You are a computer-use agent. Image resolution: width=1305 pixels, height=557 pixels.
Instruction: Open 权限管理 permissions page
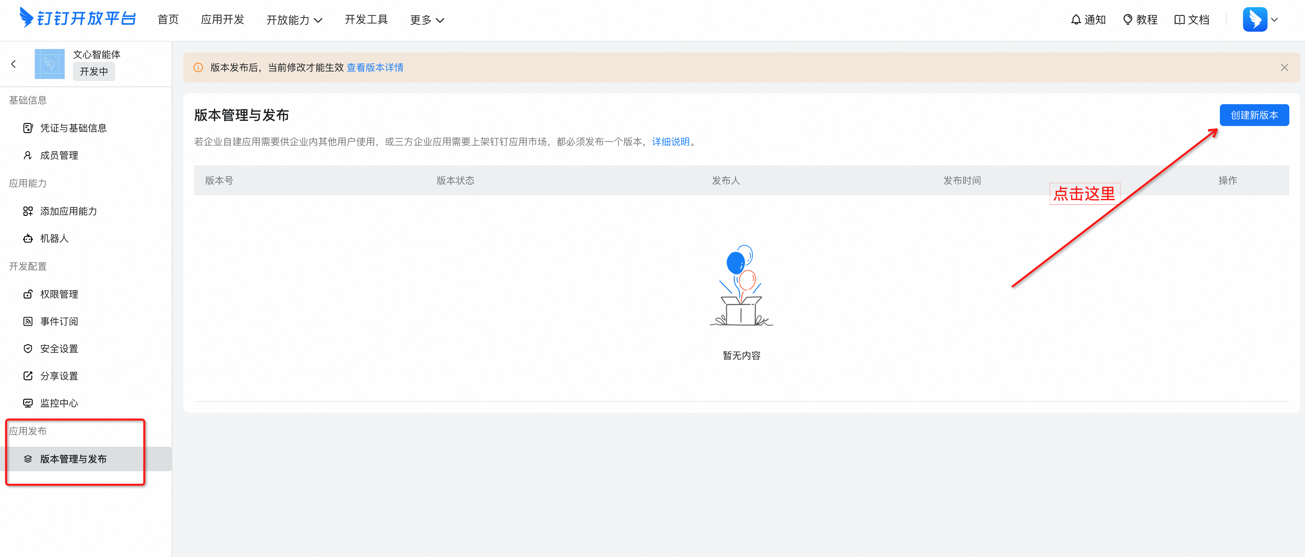pos(59,294)
